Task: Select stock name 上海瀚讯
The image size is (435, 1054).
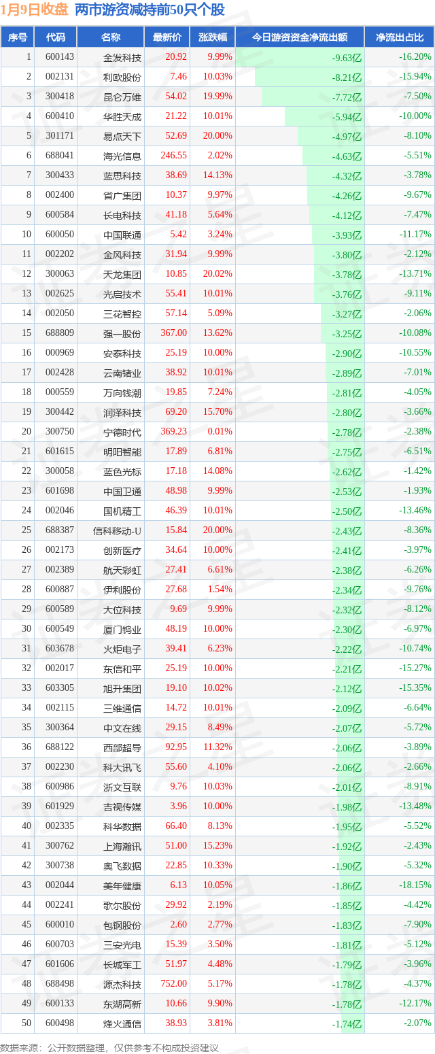Action: click(122, 846)
